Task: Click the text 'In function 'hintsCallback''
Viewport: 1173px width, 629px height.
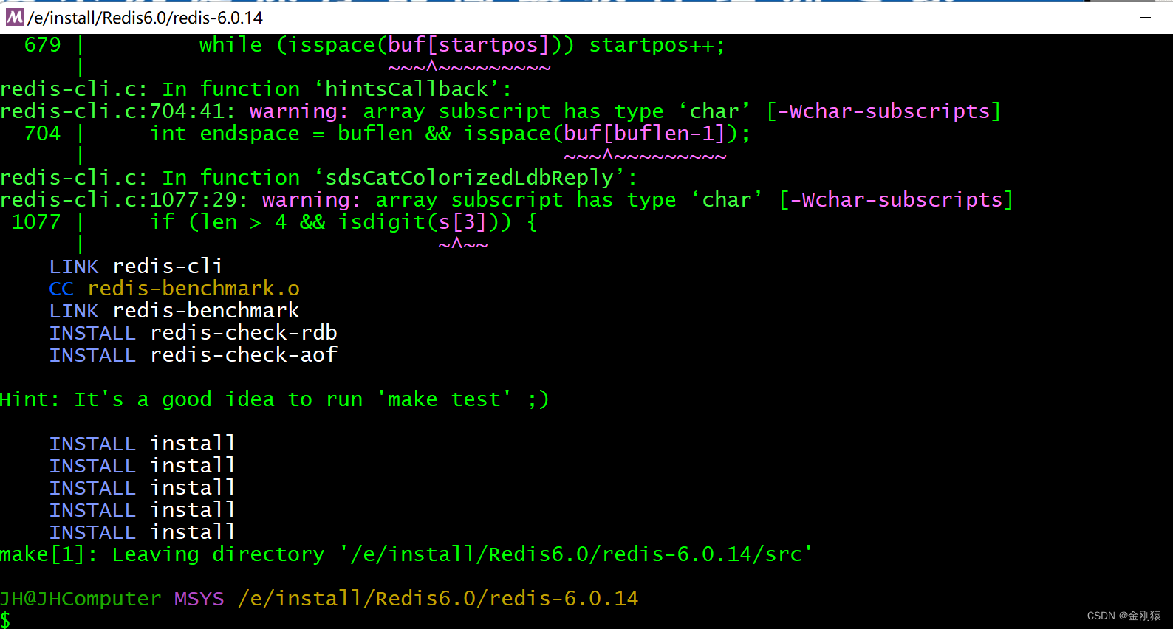Action: click(338, 89)
